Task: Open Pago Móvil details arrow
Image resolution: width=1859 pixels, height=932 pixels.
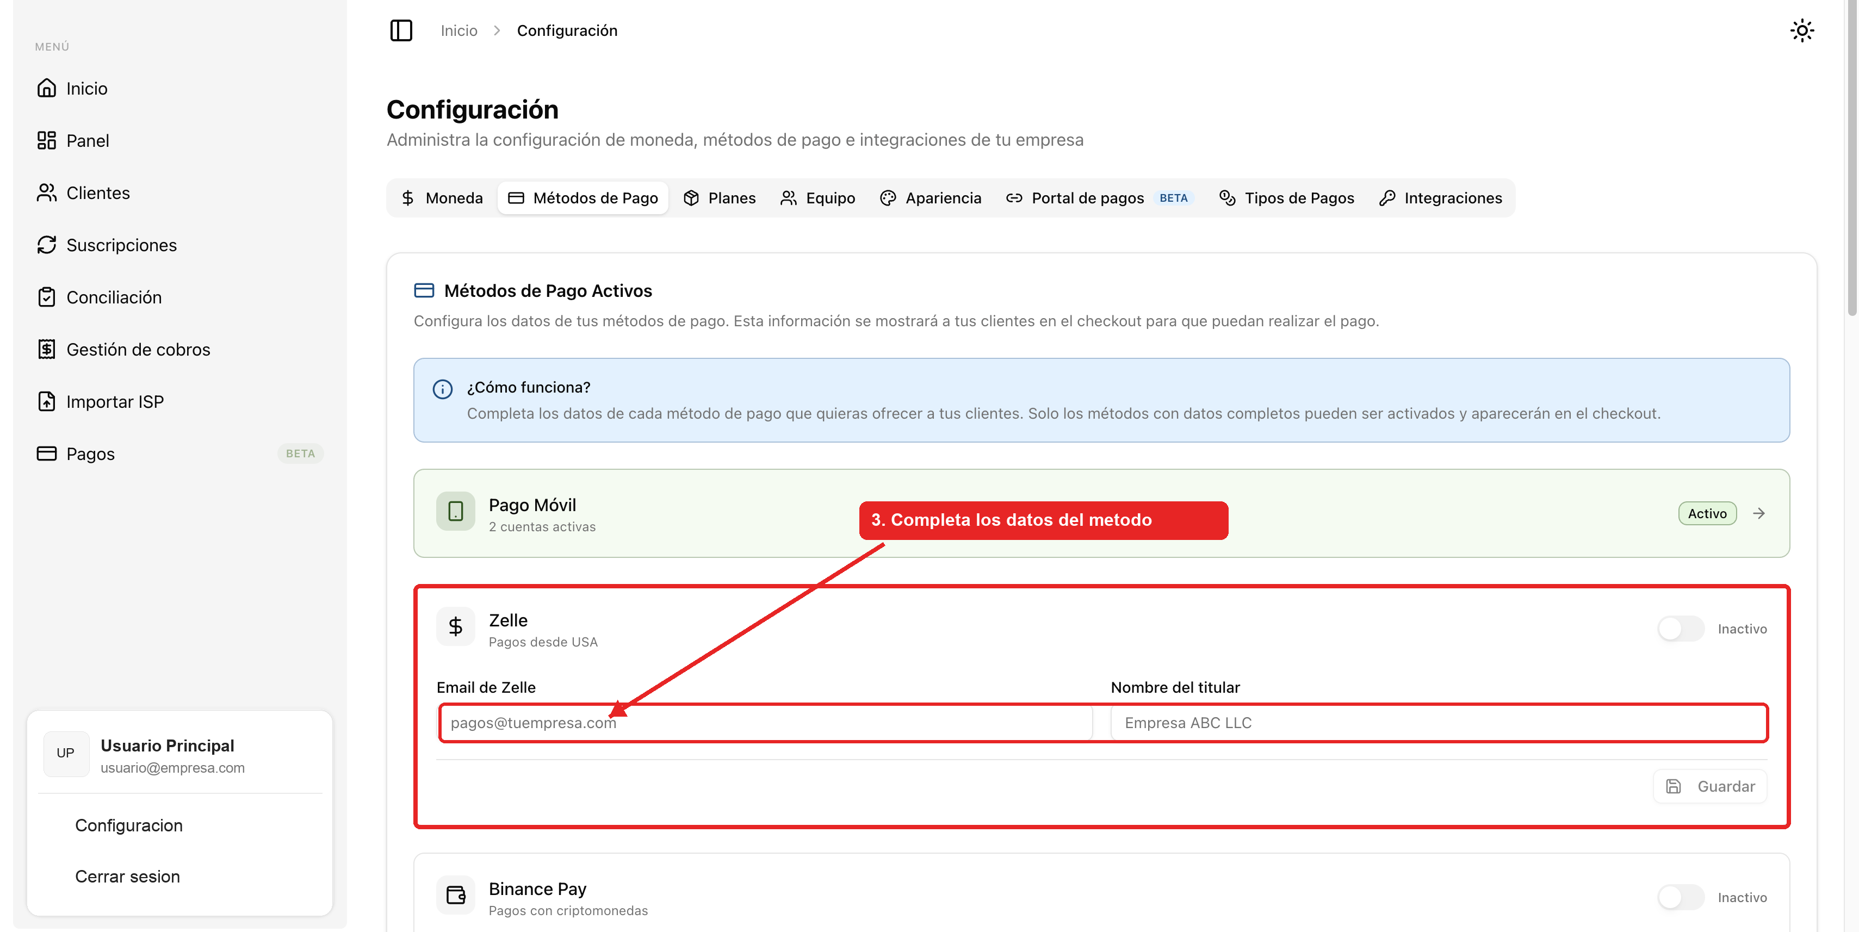Action: [1759, 514]
